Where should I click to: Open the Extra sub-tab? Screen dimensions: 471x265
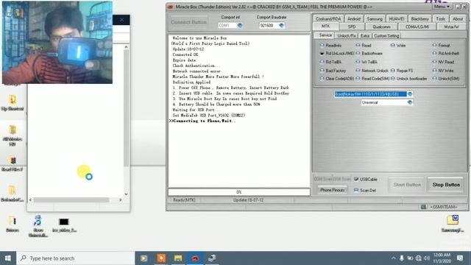tap(365, 36)
